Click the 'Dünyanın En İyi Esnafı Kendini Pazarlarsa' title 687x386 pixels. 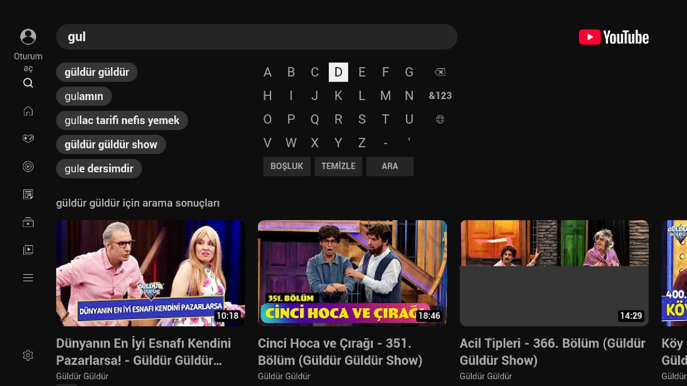(x=143, y=352)
